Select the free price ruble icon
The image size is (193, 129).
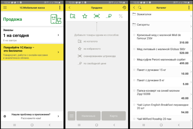[x=109, y=16]
